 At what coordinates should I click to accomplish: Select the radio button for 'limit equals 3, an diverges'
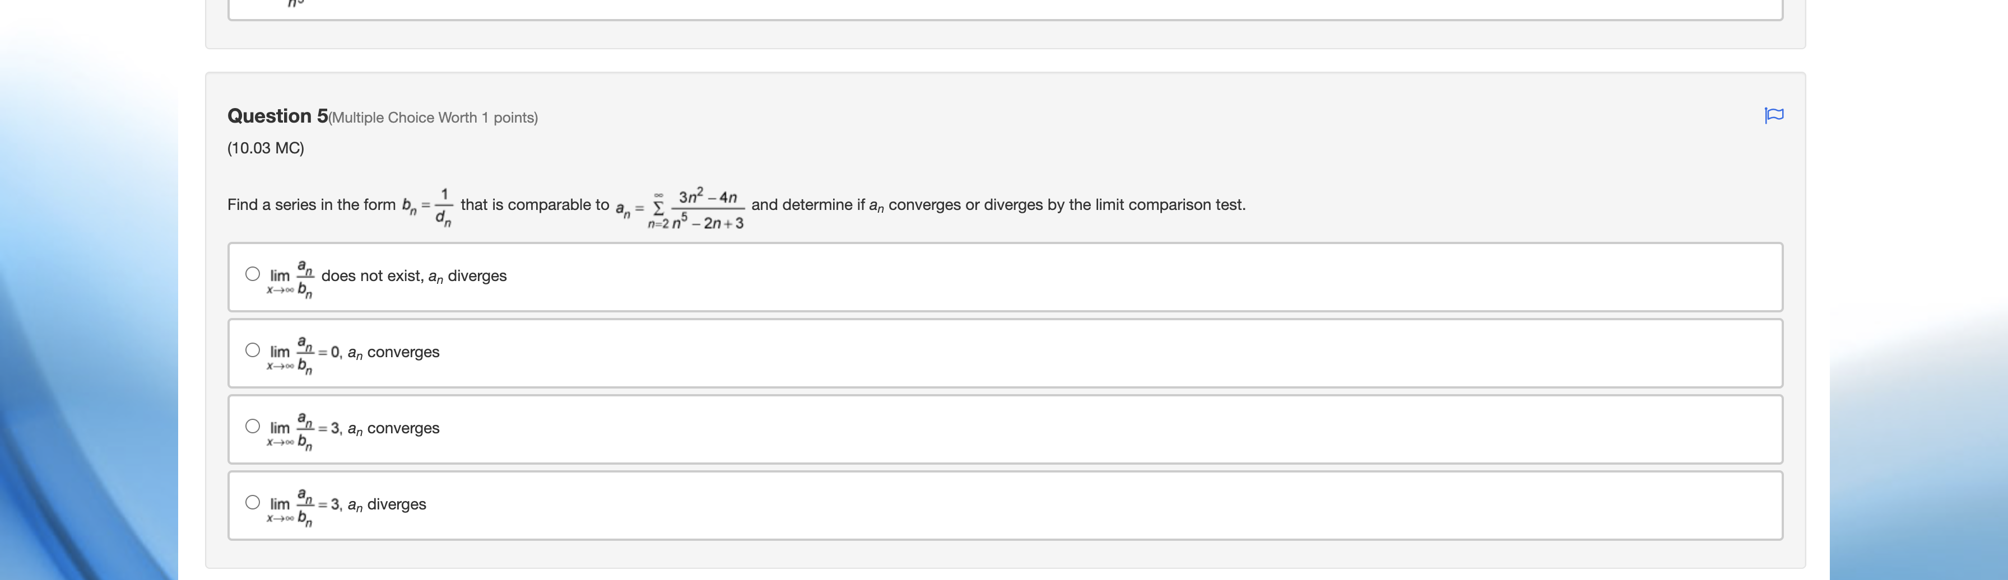(x=252, y=502)
